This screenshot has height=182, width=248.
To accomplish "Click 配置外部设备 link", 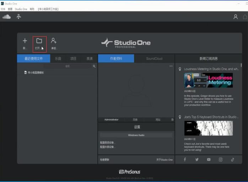I will (x=108, y=147).
